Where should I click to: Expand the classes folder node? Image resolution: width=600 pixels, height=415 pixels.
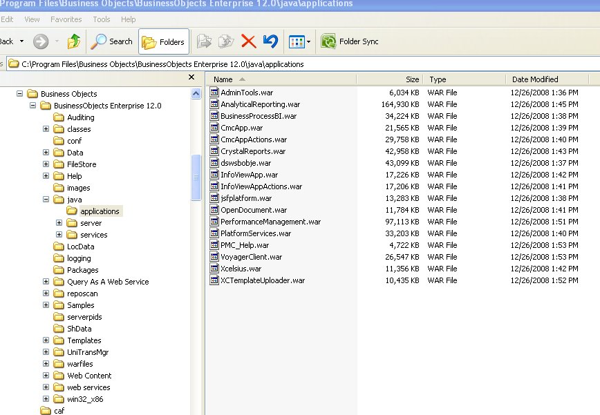pos(46,128)
